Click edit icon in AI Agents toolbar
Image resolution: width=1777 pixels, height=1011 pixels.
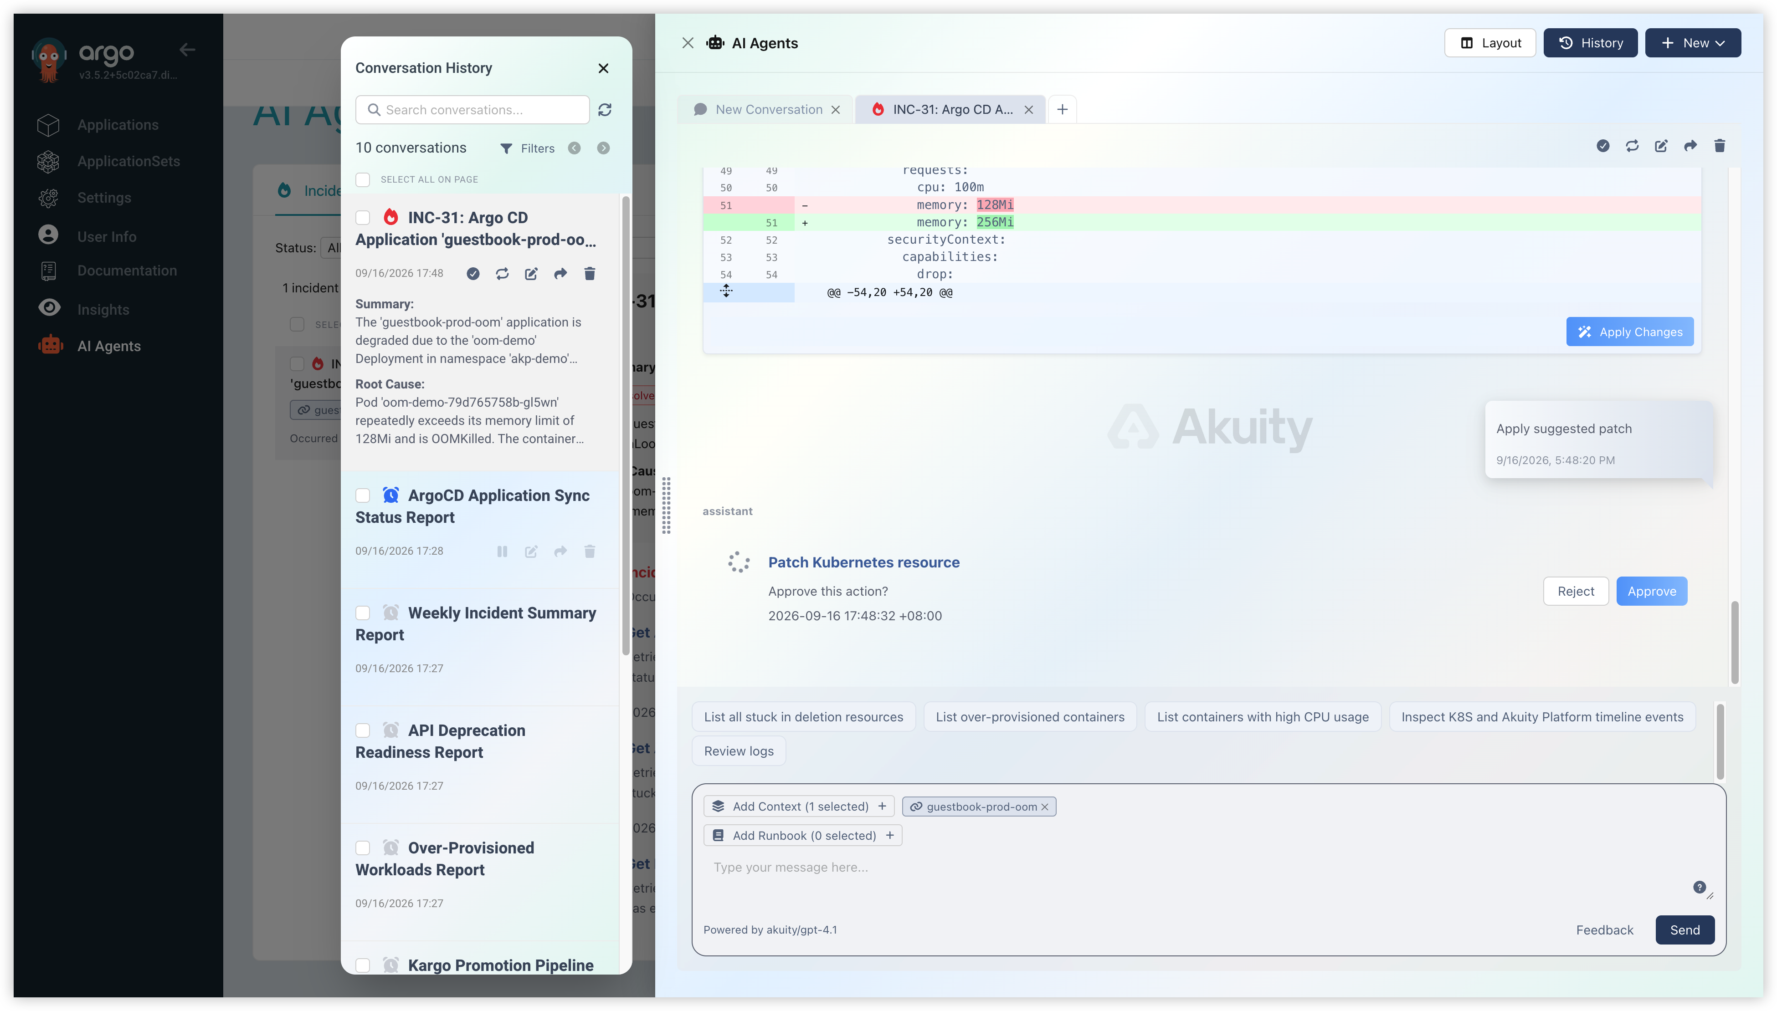1661,146
